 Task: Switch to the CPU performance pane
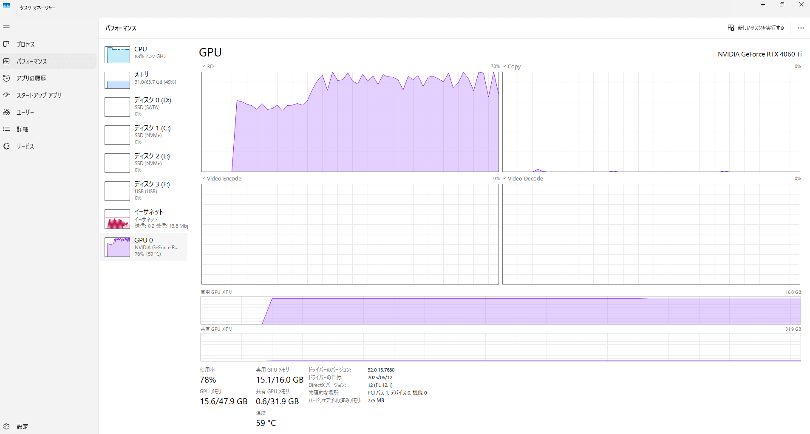click(144, 54)
